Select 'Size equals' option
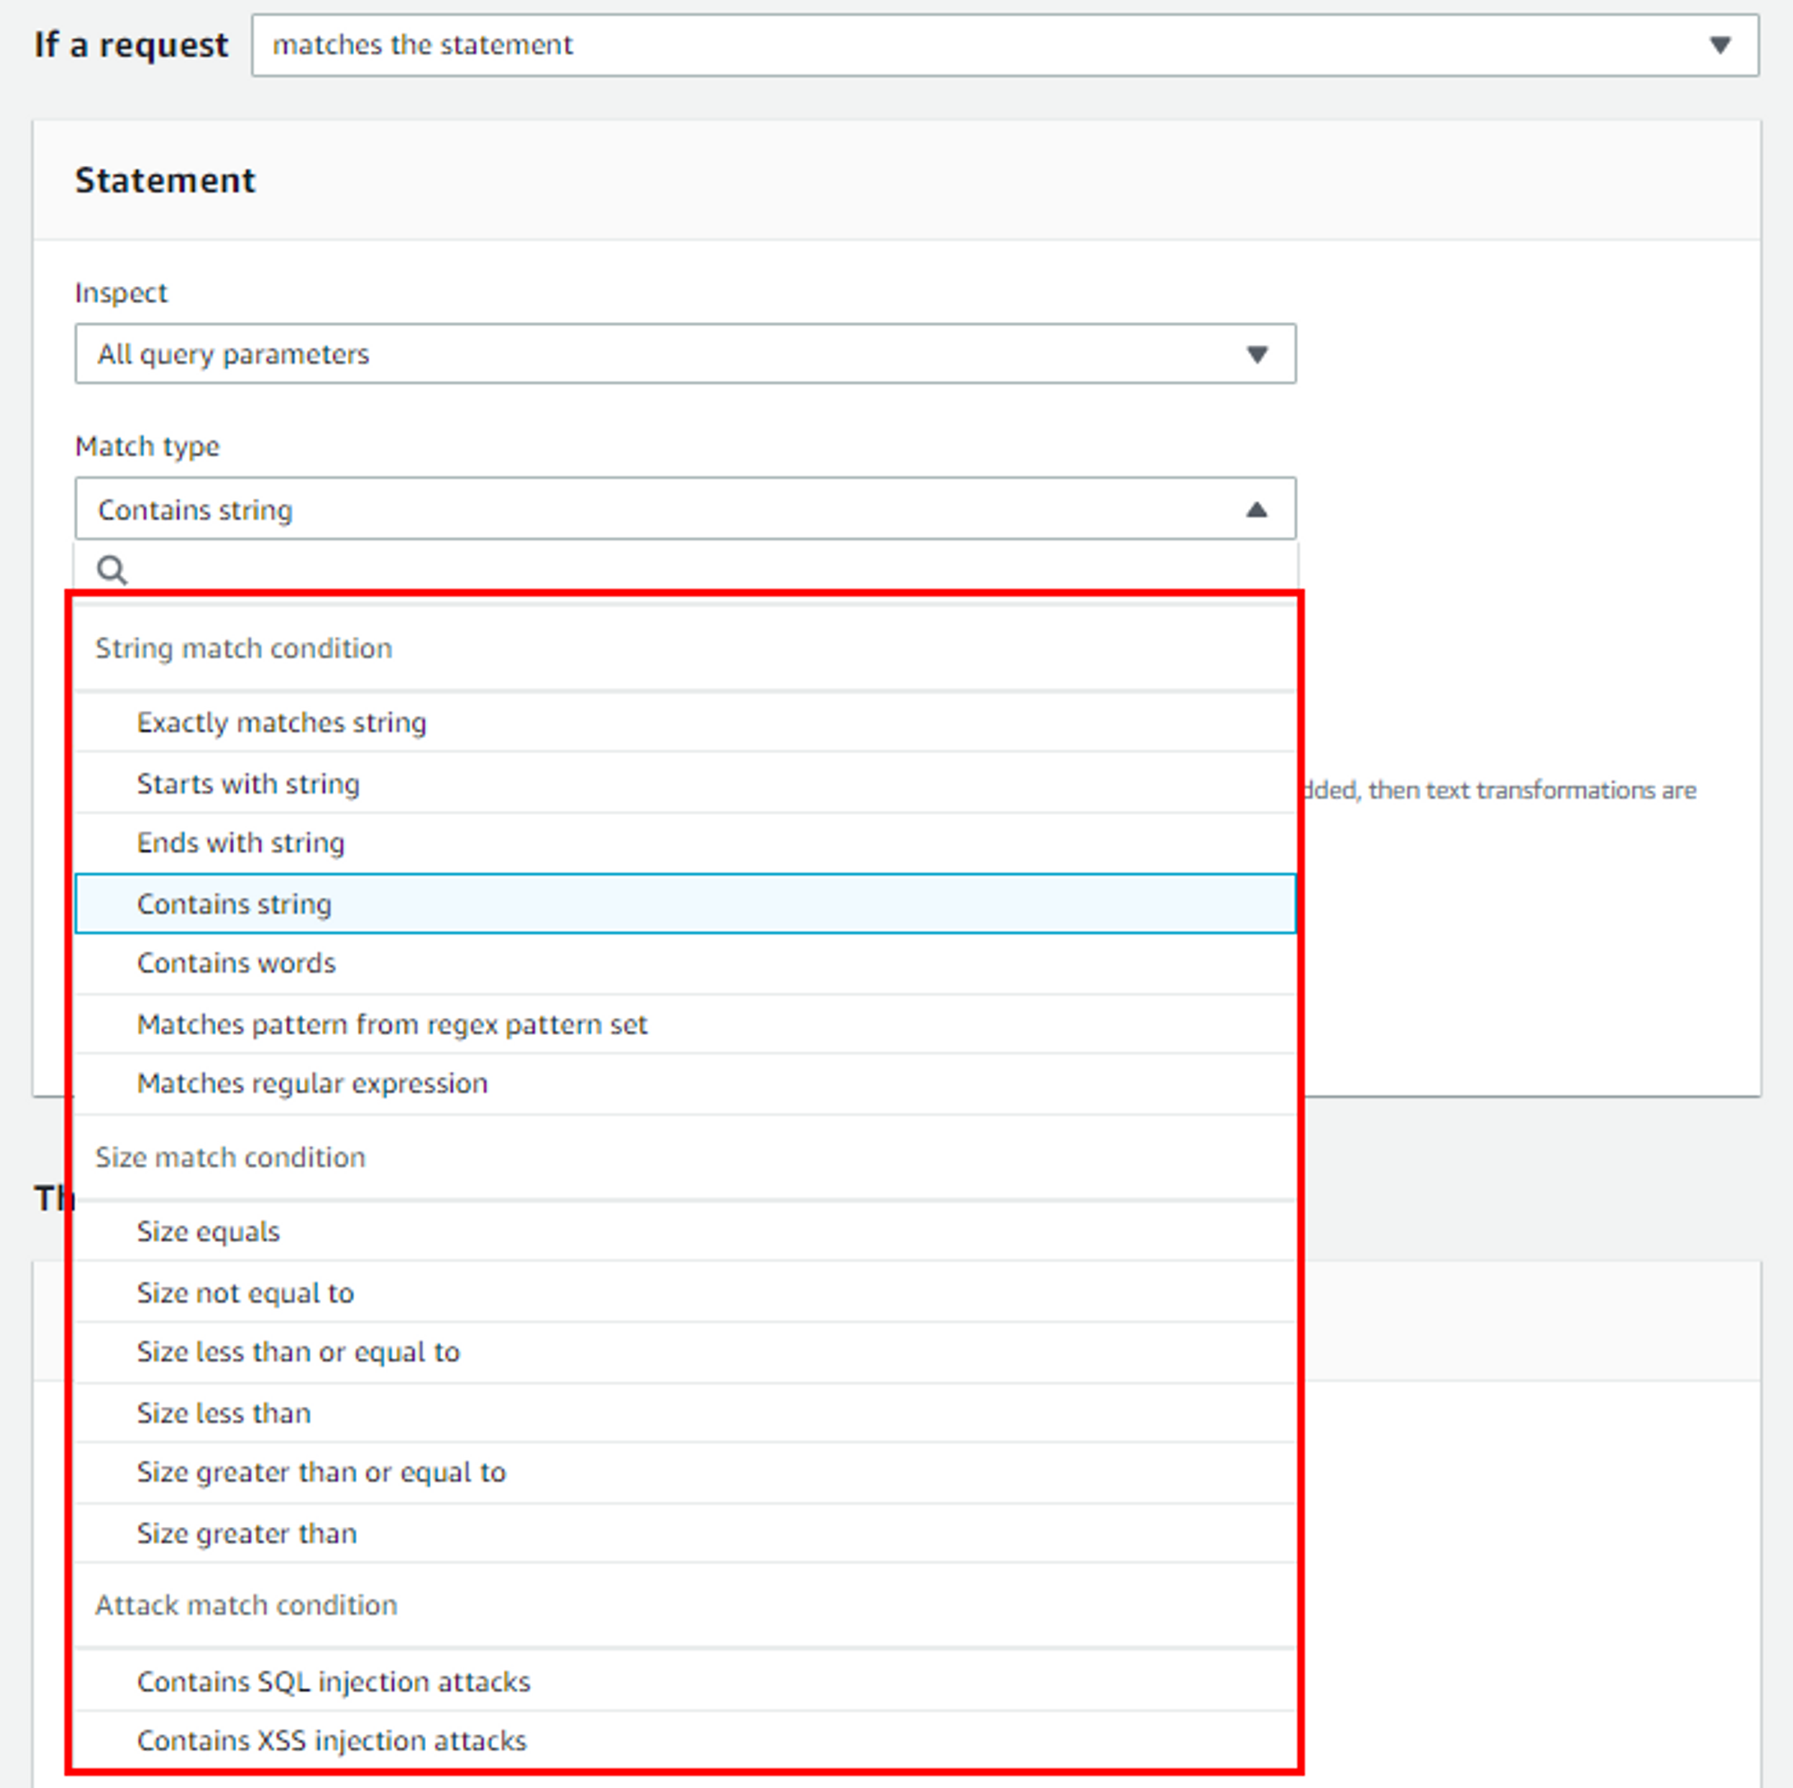Screen dimensions: 1793x1788 (x=208, y=1232)
